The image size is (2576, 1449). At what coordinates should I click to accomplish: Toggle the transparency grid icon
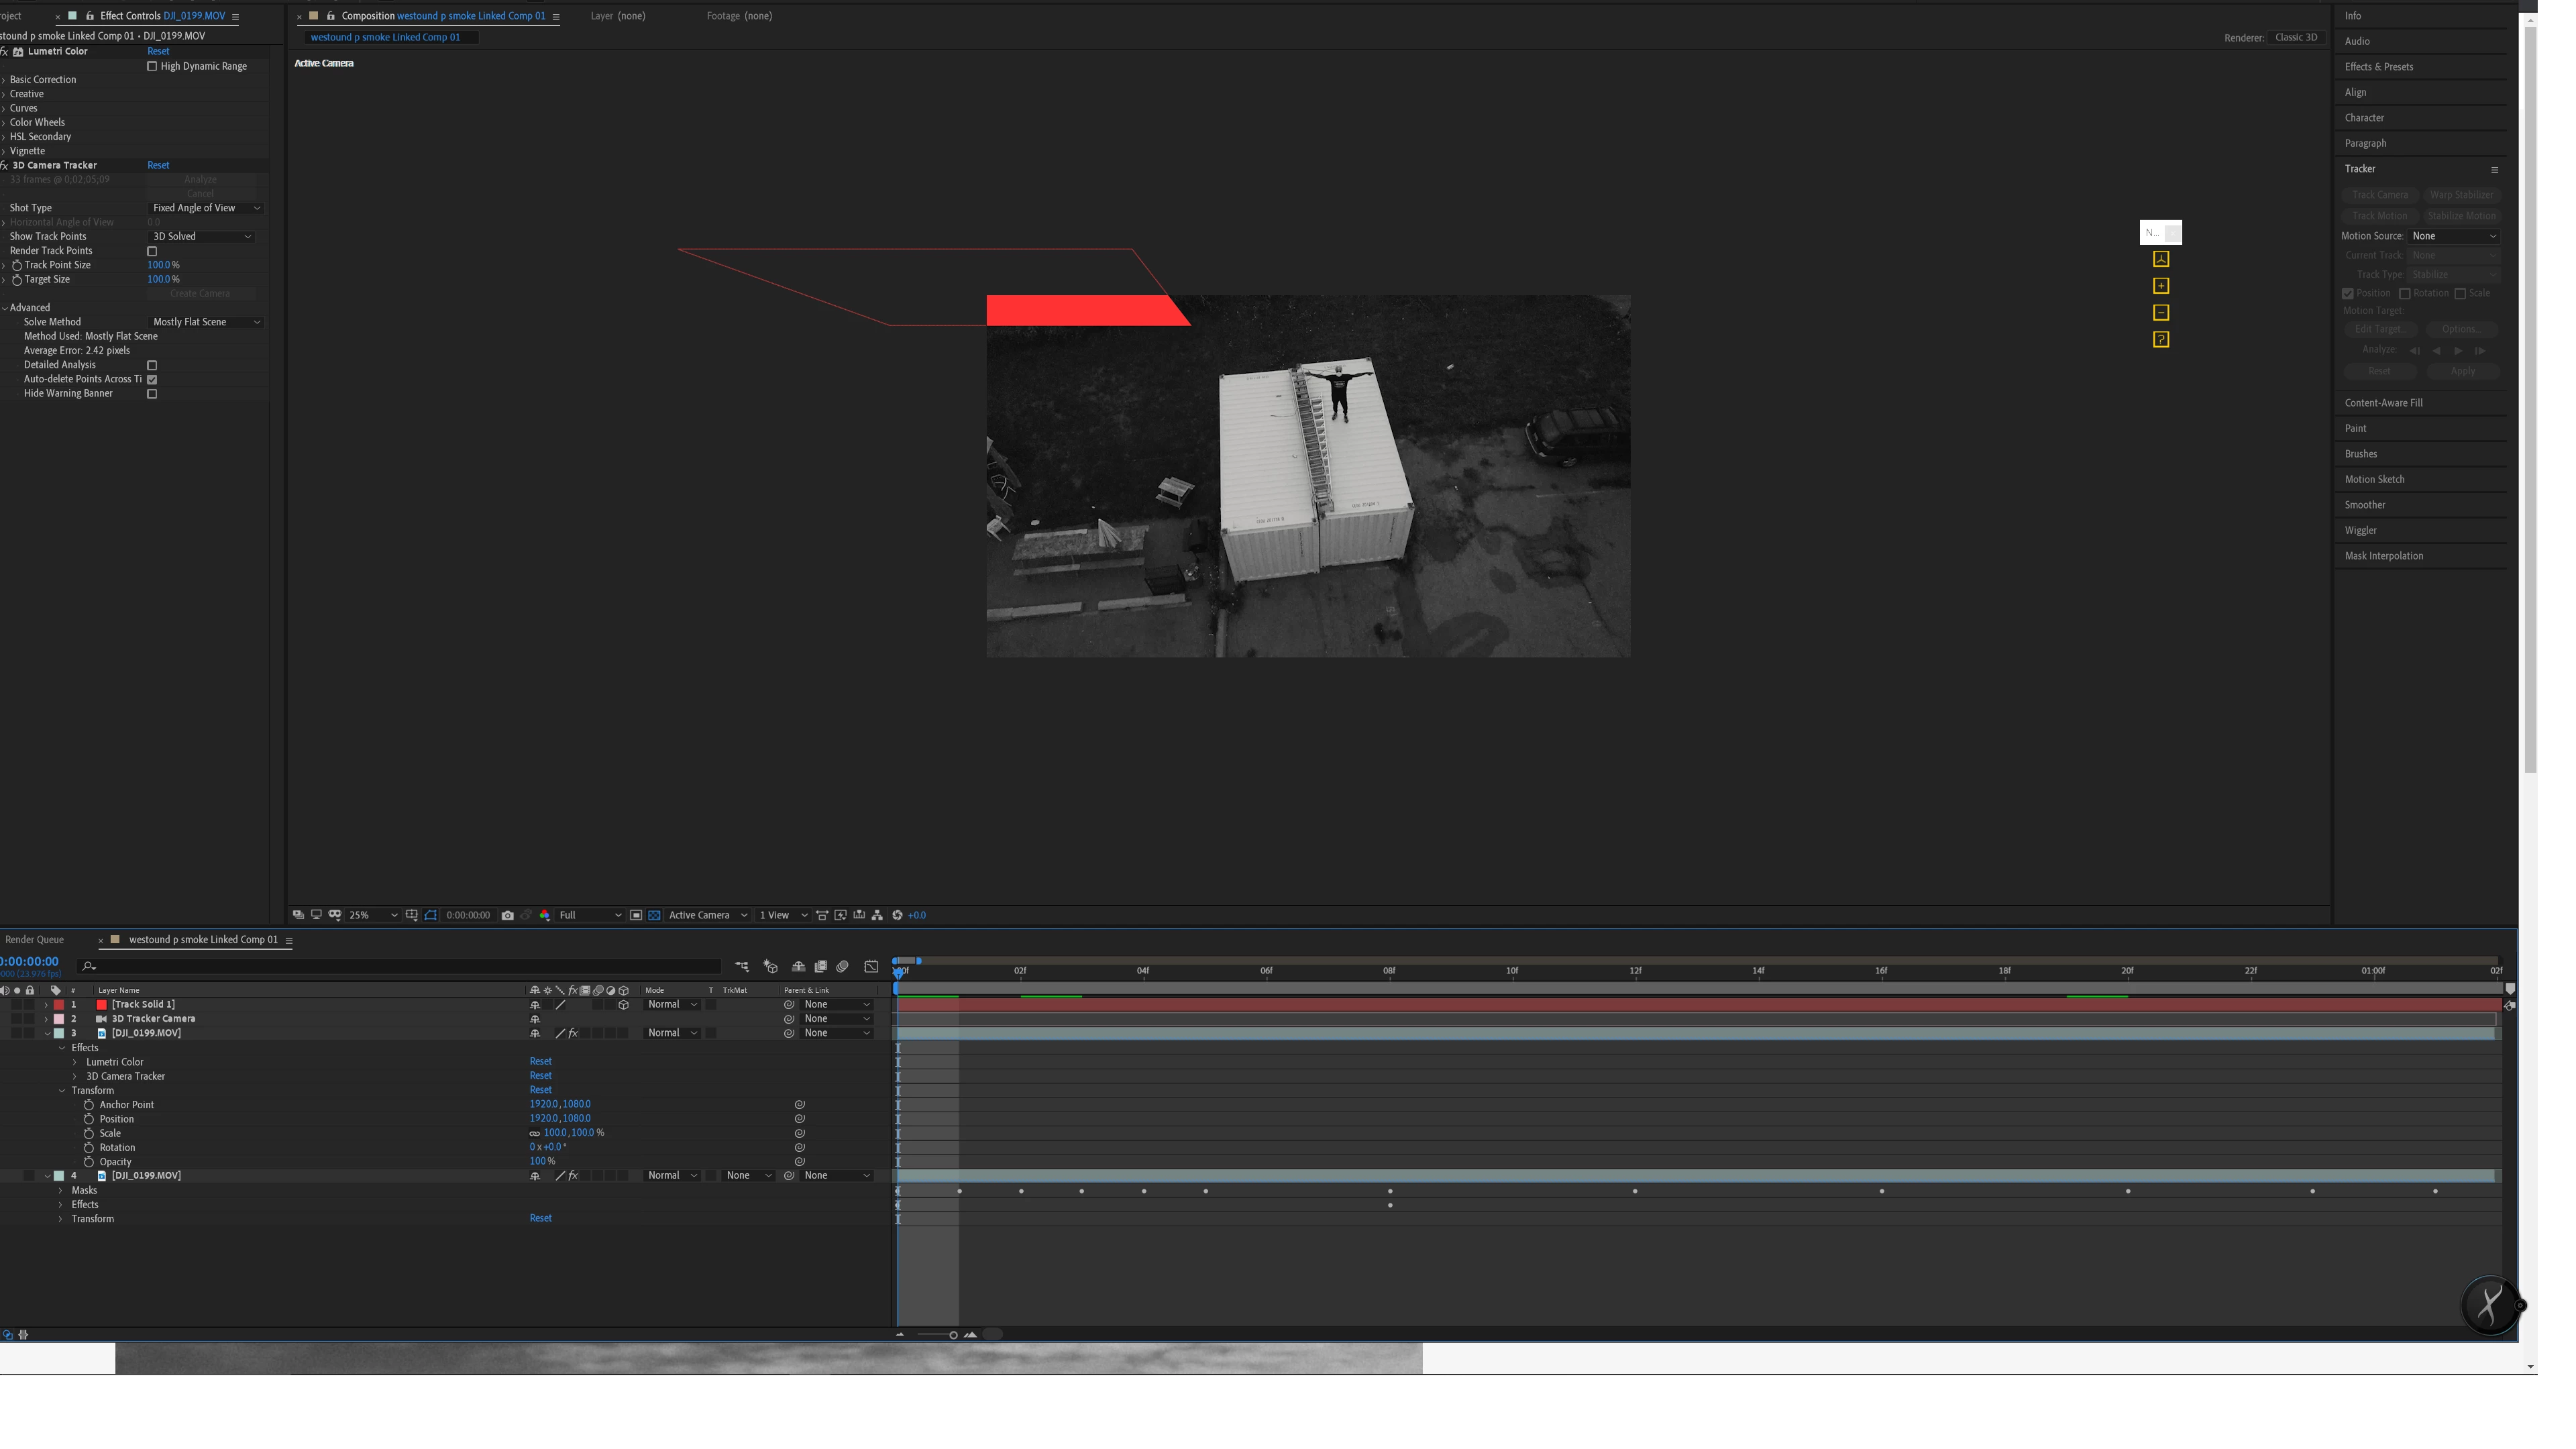tap(654, 915)
